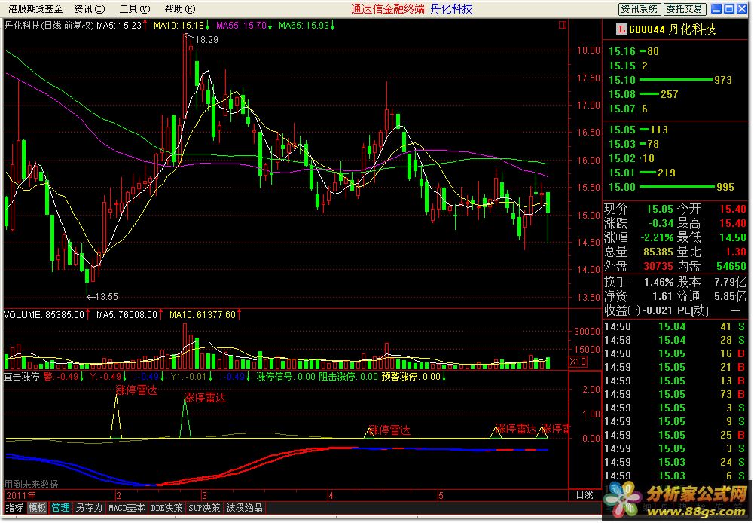
Task: Maximize the 通达信 window
Action: 729,8
